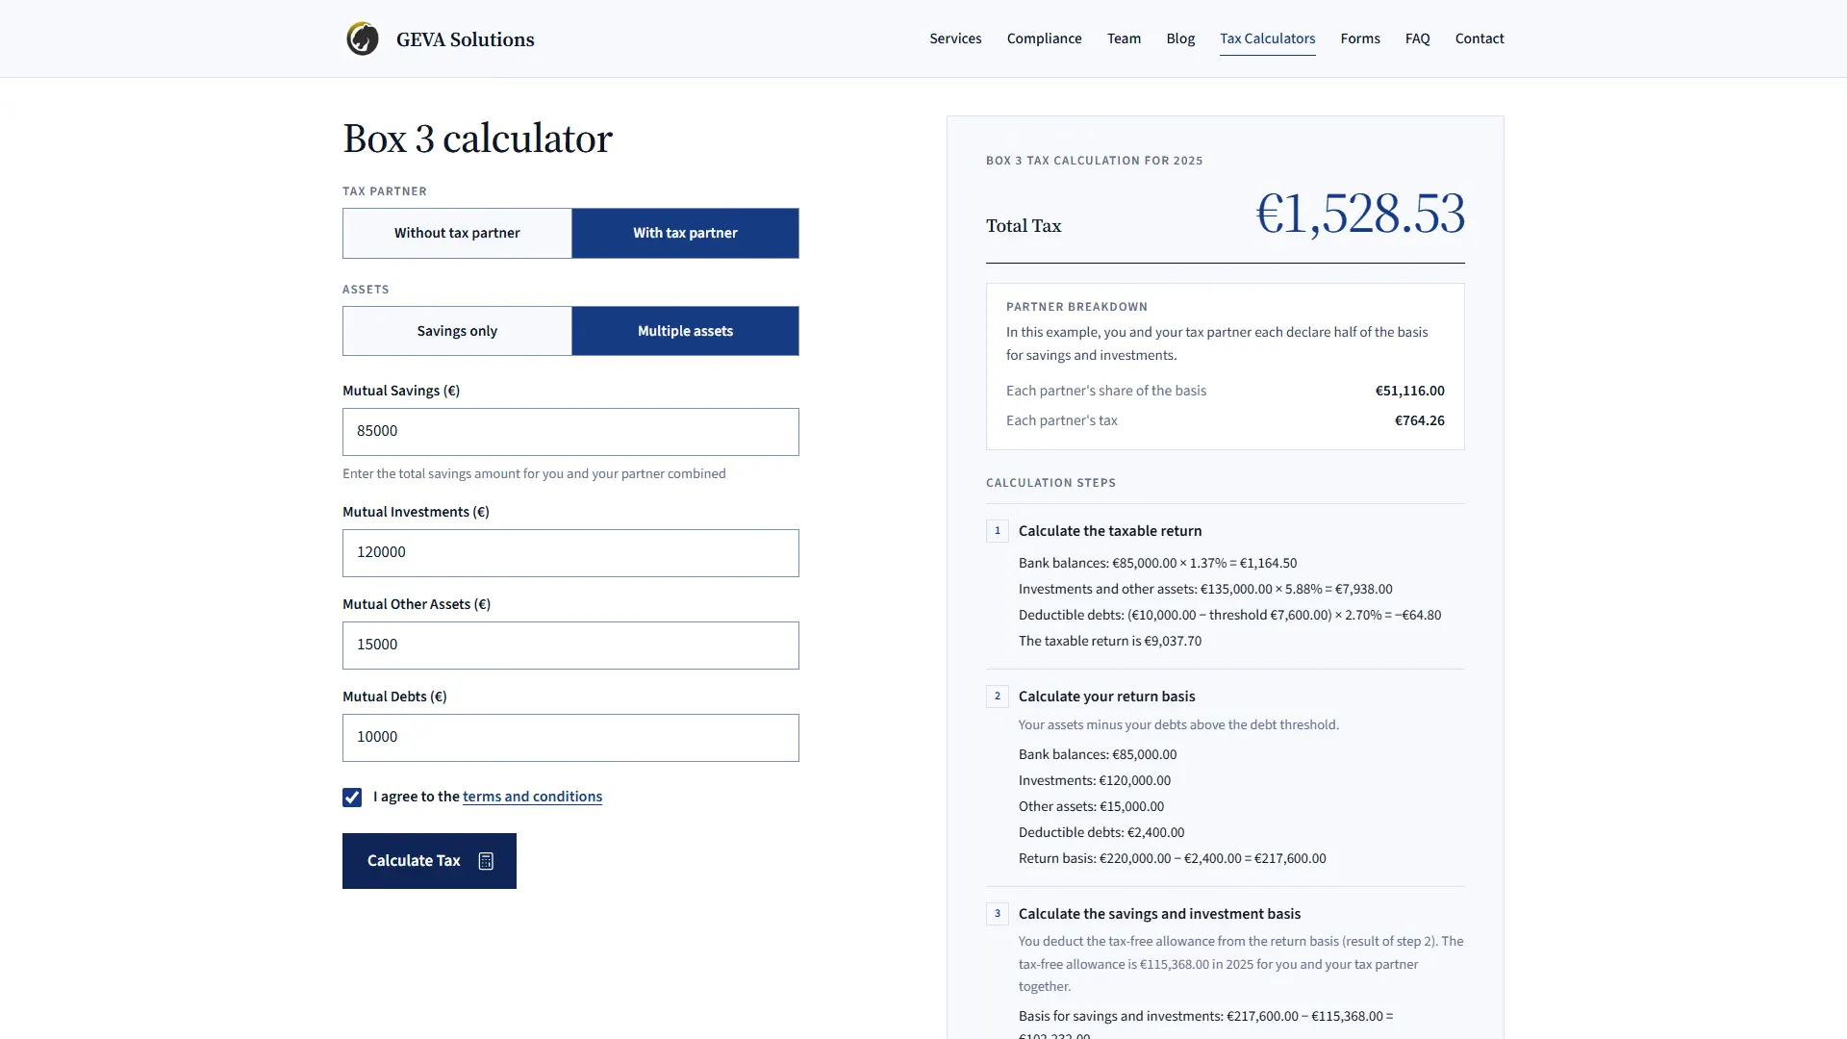The image size is (1847, 1039).
Task: Focus the Mutual Other Assets field
Action: 570,646
